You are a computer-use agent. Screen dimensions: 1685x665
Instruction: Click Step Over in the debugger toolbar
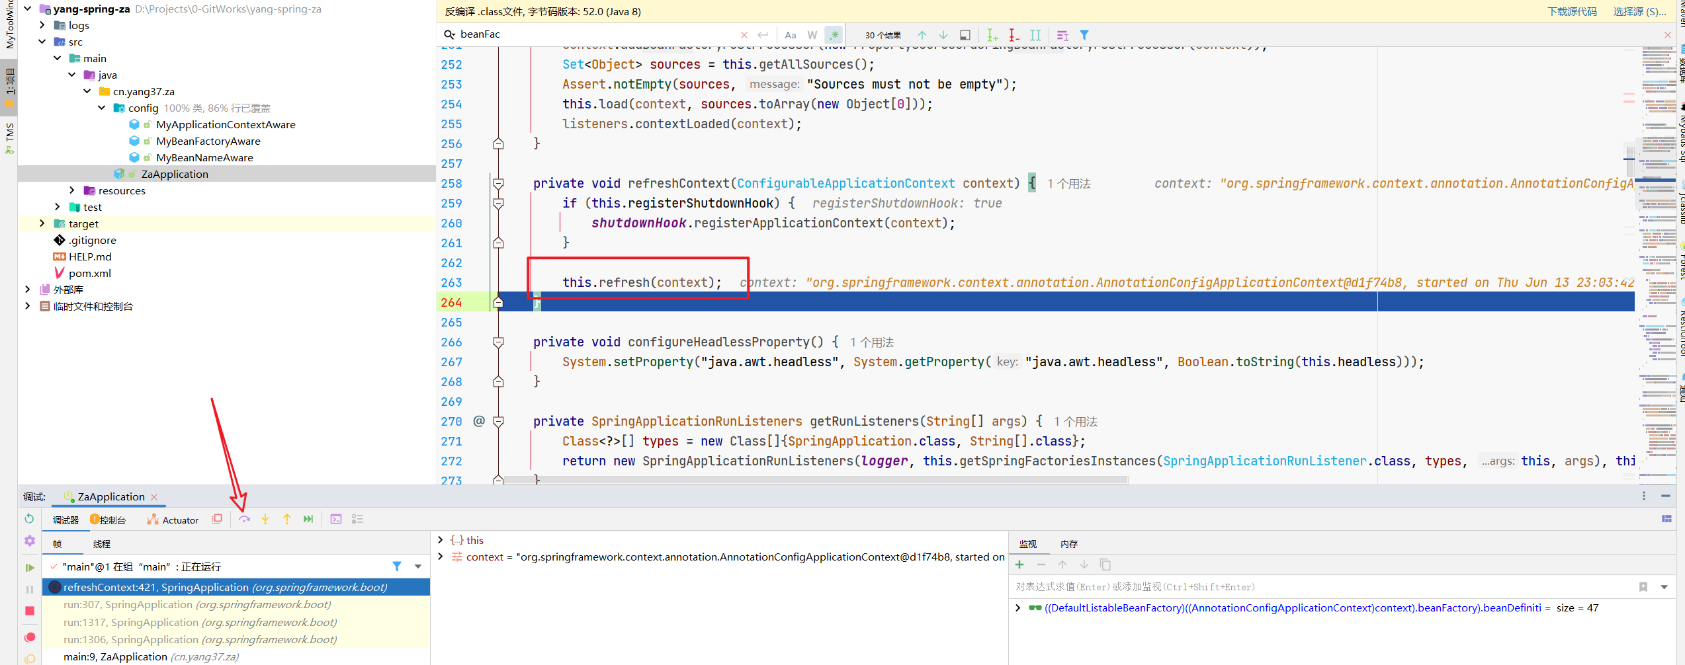[244, 520]
